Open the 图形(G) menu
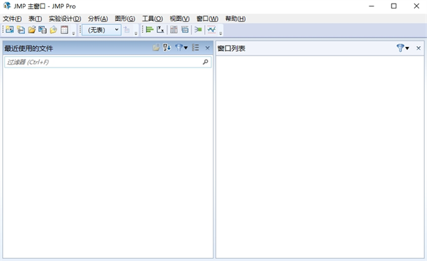This screenshot has width=427, height=261. (125, 18)
